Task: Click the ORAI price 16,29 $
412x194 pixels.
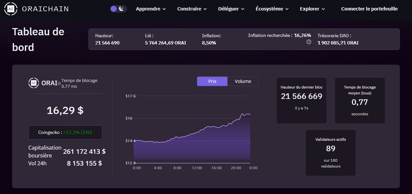Action: (x=65, y=110)
